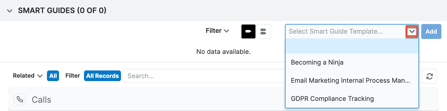Image resolution: width=447 pixels, height=111 pixels.
Task: Refresh the related records list
Action: point(429,76)
